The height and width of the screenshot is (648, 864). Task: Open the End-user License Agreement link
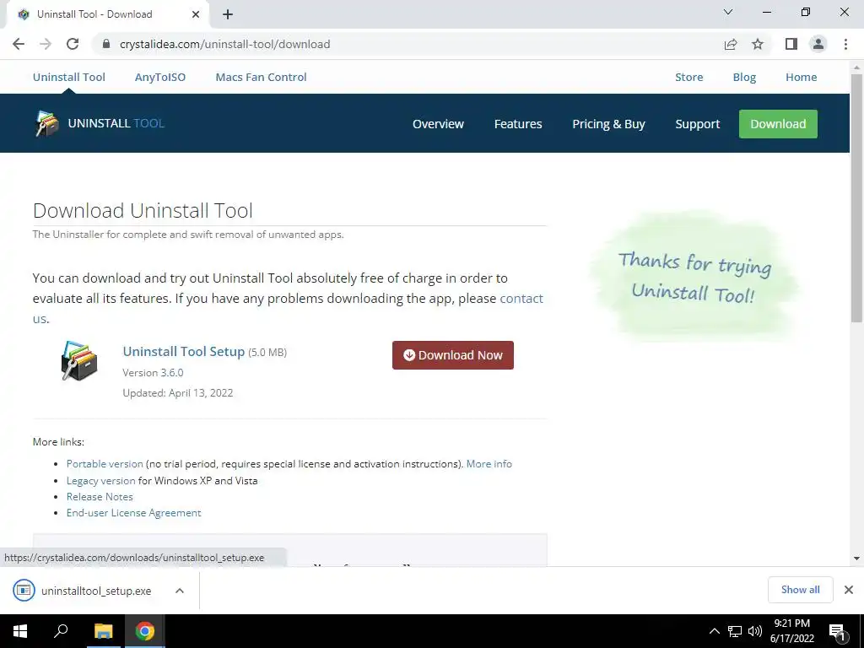pyautogui.click(x=134, y=512)
